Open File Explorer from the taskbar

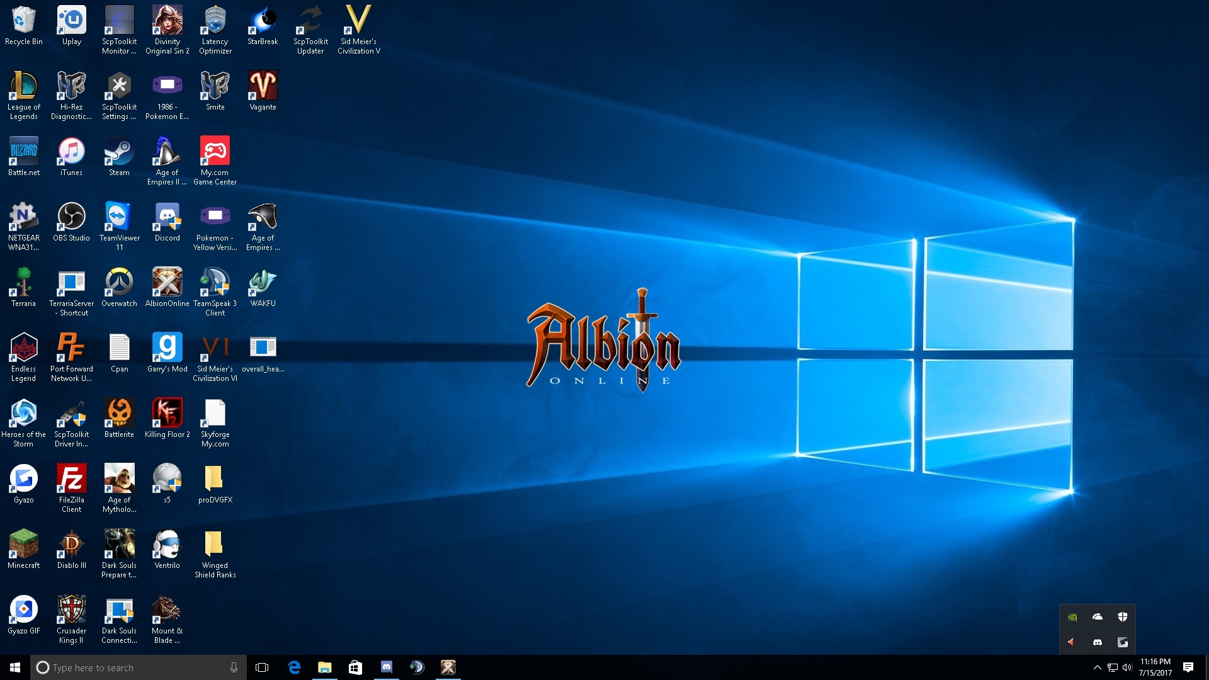324,667
